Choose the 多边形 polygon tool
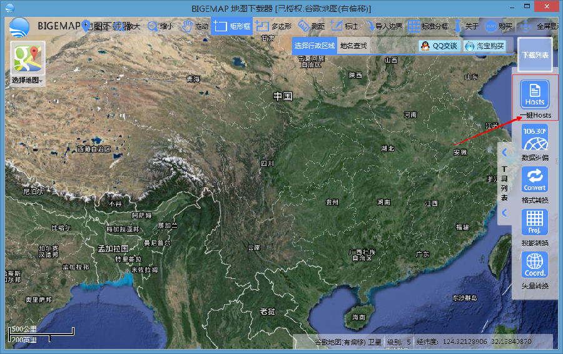This screenshot has height=354, width=563. 273,26
